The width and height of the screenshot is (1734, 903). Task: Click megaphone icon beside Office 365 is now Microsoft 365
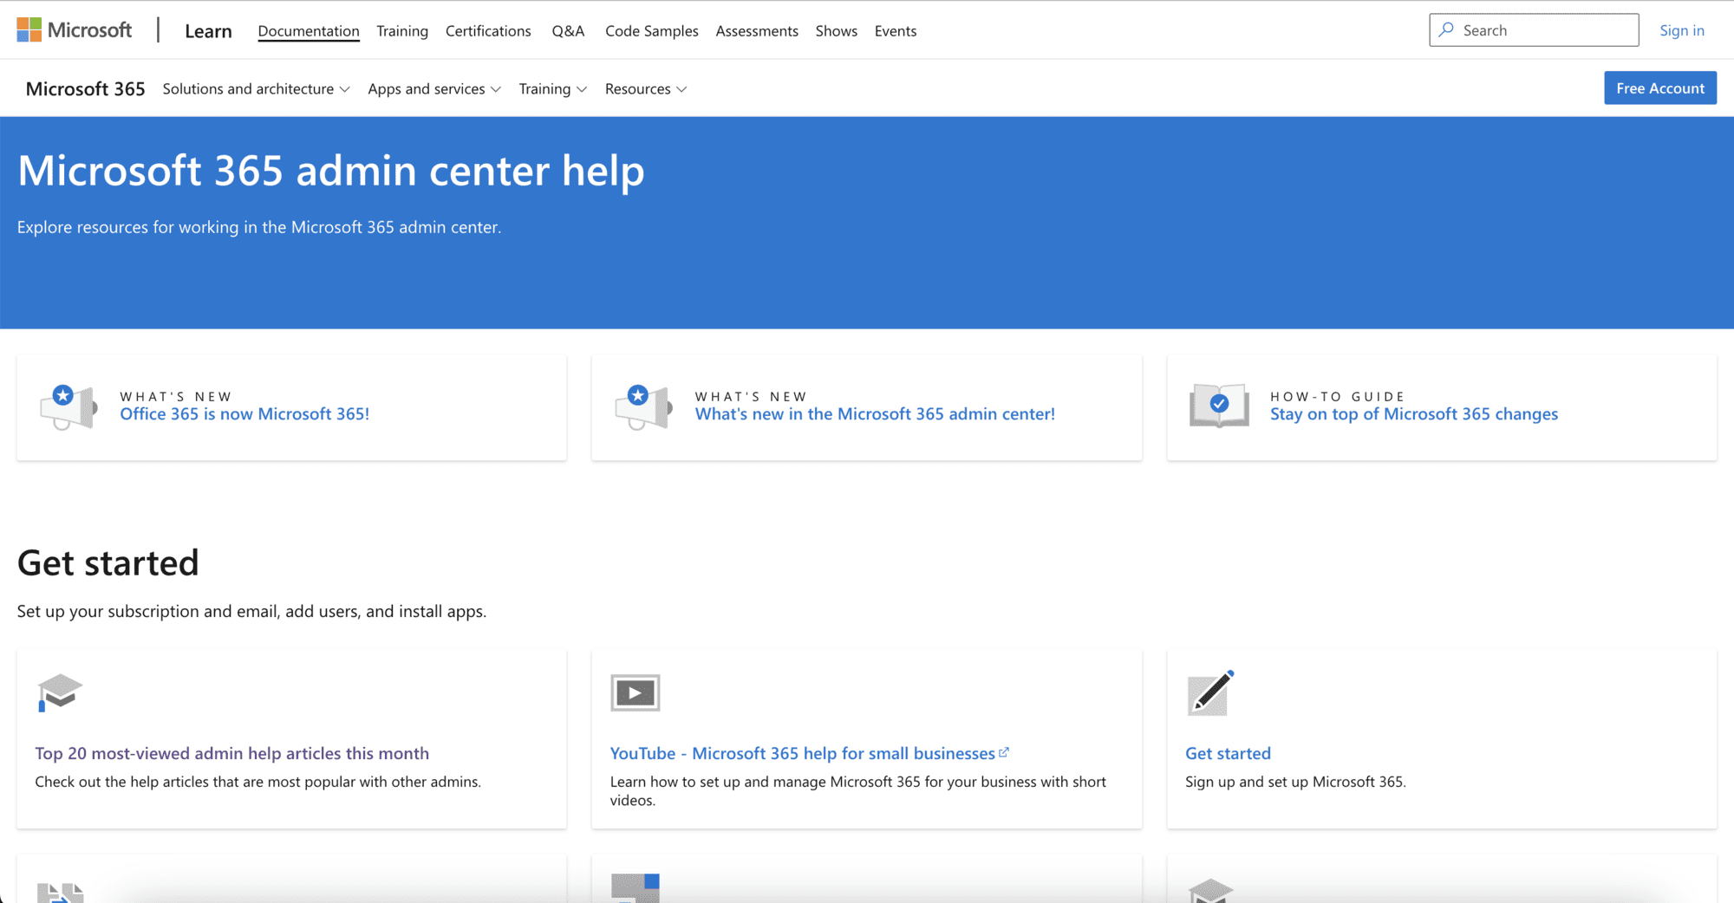click(68, 406)
